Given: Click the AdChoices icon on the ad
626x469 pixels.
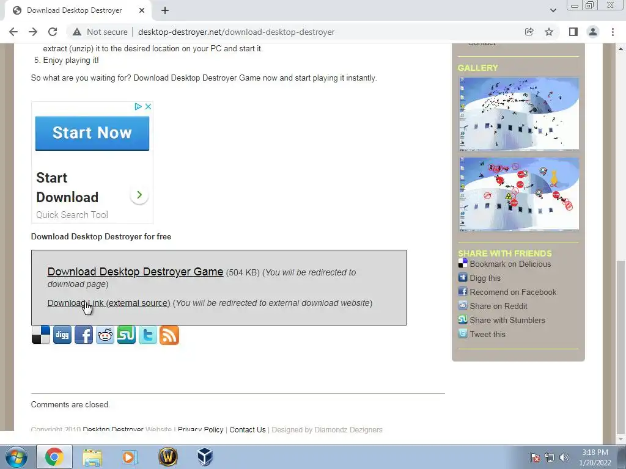Looking at the screenshot, I should pyautogui.click(x=138, y=106).
